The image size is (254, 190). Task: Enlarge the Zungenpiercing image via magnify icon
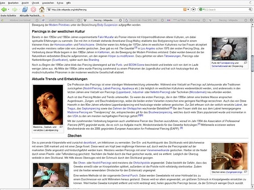[x=245, y=172]
